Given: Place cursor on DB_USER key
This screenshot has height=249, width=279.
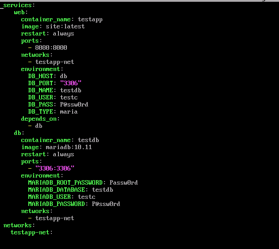Looking at the screenshot, I should click(x=42, y=97).
